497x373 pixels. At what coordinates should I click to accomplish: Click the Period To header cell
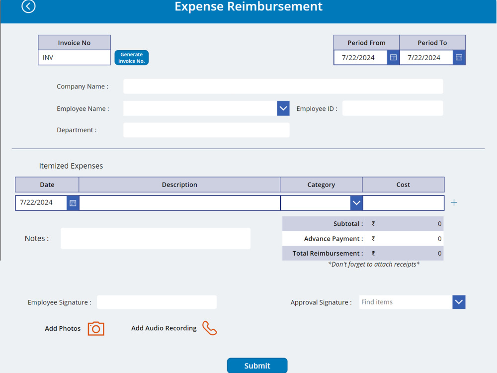(x=432, y=42)
